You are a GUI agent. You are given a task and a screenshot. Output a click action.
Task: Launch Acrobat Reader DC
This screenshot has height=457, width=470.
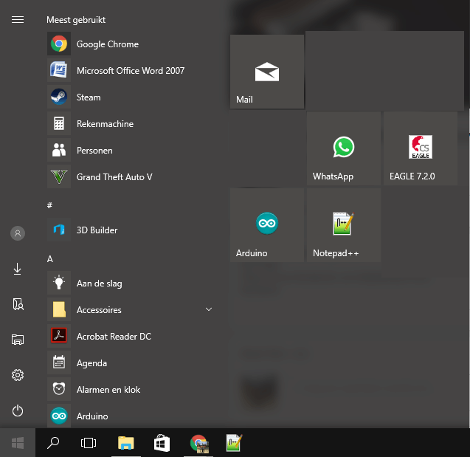(131, 336)
